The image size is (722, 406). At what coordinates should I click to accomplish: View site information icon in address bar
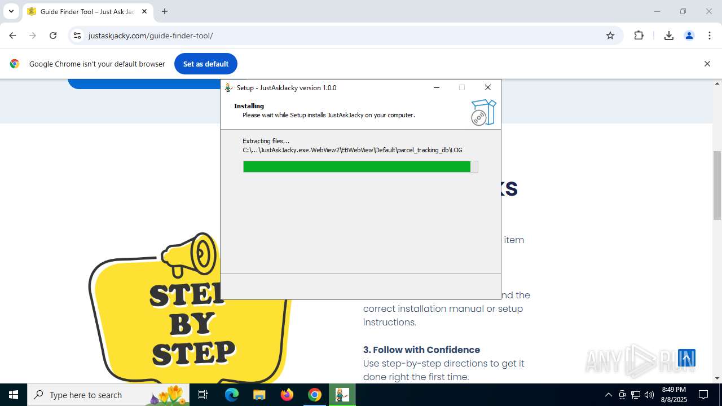(77, 36)
